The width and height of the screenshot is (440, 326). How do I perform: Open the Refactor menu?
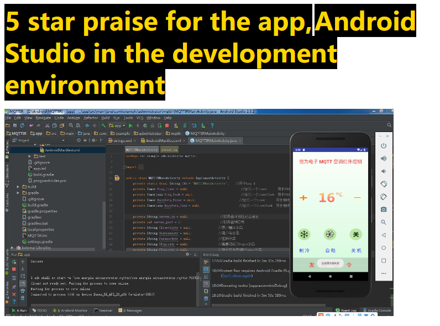[x=91, y=118]
